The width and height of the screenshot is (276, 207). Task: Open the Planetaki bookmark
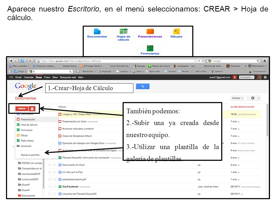[x=233, y=66]
